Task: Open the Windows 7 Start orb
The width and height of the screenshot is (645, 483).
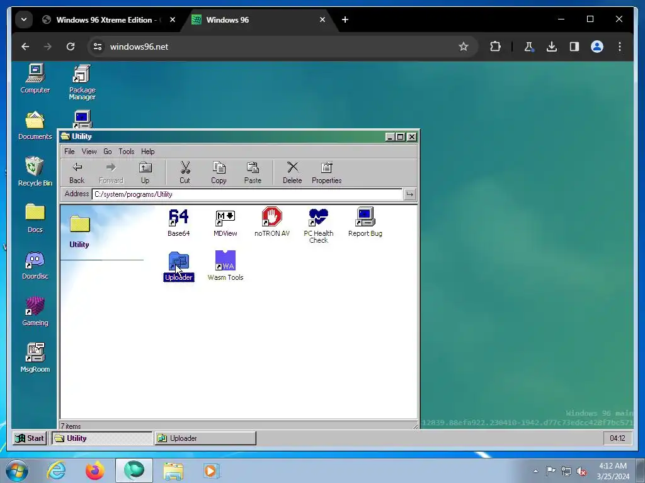Action: click(x=16, y=470)
